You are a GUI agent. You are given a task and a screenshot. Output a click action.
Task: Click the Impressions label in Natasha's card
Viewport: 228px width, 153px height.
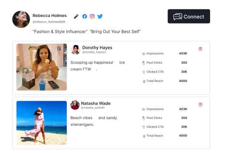click(155, 109)
